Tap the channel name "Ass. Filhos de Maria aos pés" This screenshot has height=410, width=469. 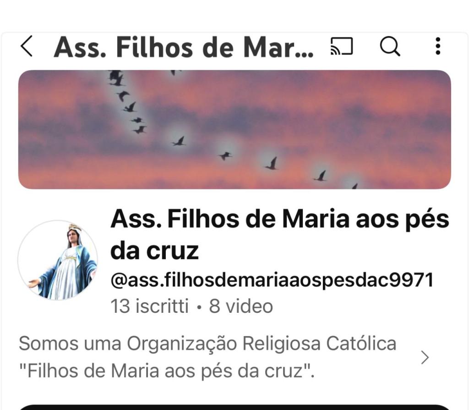(280, 220)
